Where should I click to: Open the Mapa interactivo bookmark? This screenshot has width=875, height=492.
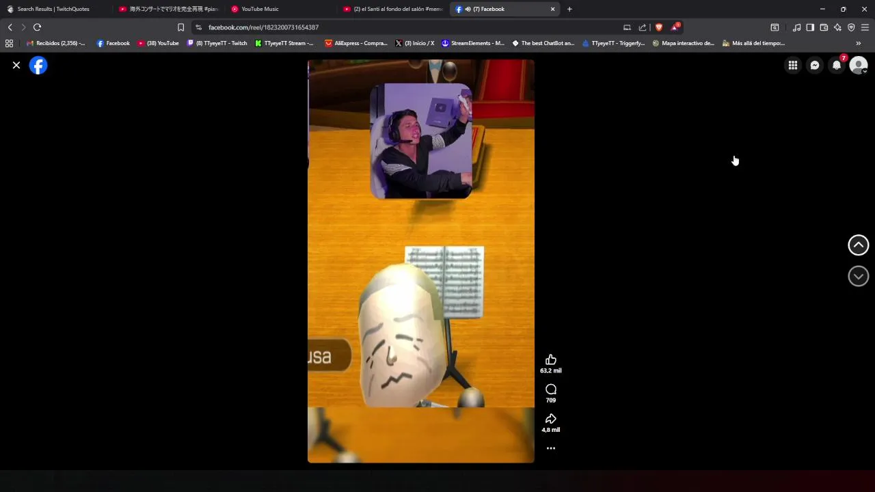[683, 43]
